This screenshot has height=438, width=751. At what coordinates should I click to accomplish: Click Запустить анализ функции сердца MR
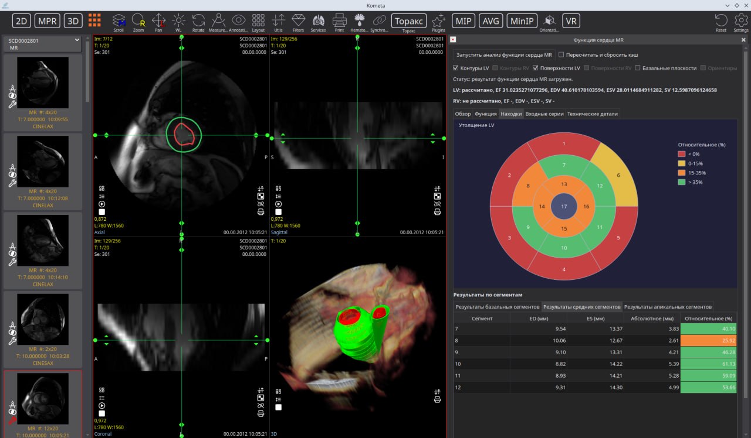(504, 54)
